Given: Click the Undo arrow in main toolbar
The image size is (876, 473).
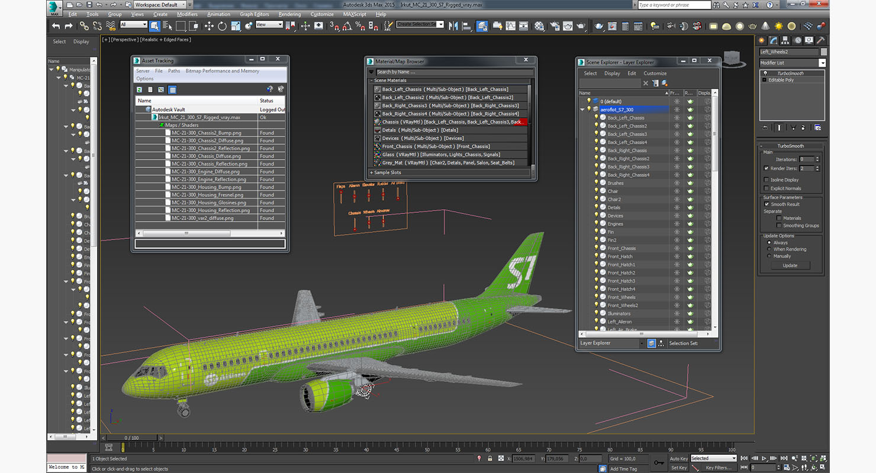Looking at the screenshot, I should (x=56, y=26).
